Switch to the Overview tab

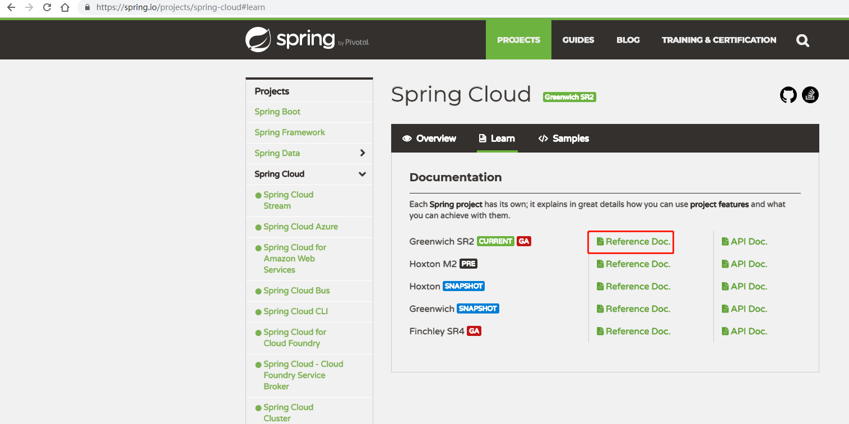coord(429,139)
